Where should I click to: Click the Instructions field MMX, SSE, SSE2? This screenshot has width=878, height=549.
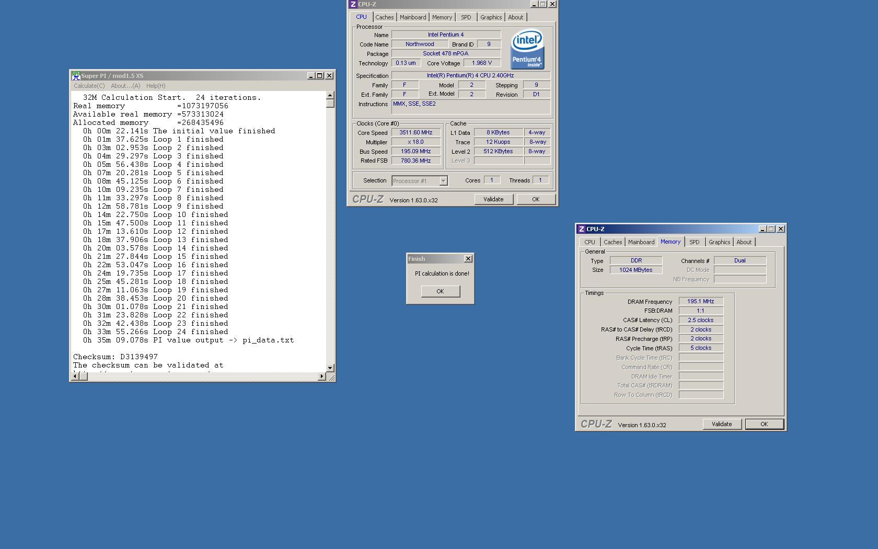point(471,107)
